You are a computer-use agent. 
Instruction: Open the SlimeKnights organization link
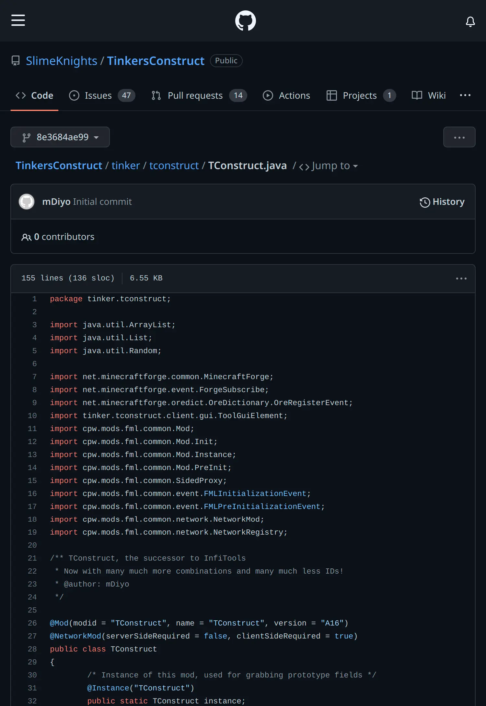[62, 61]
